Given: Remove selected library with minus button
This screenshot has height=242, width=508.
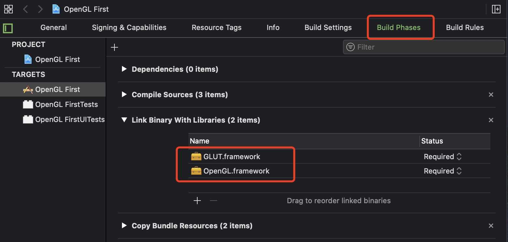Looking at the screenshot, I should click(x=214, y=201).
